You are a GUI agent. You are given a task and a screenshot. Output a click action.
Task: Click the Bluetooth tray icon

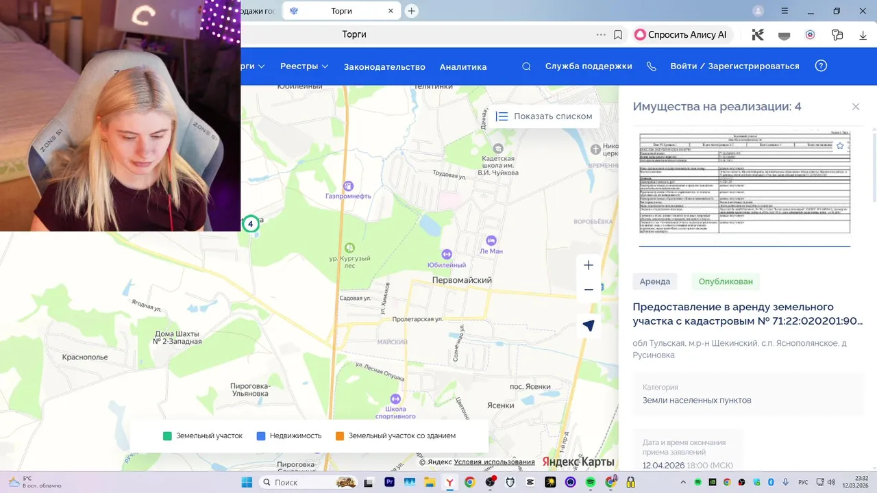tap(769, 482)
